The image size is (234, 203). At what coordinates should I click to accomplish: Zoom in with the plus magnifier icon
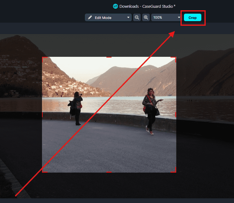coord(146,18)
